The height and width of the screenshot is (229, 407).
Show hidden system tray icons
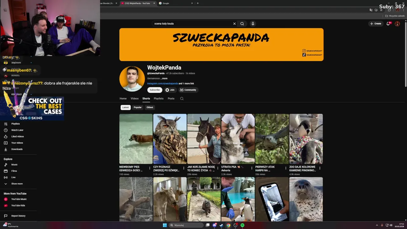(377, 225)
